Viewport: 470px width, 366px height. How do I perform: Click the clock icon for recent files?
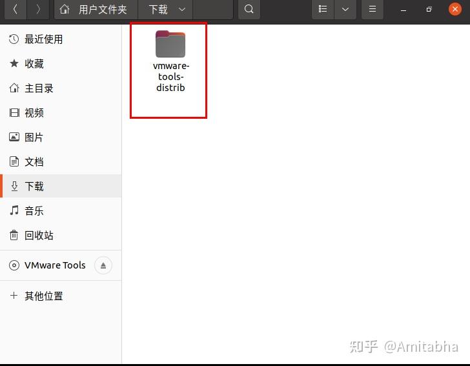point(14,39)
